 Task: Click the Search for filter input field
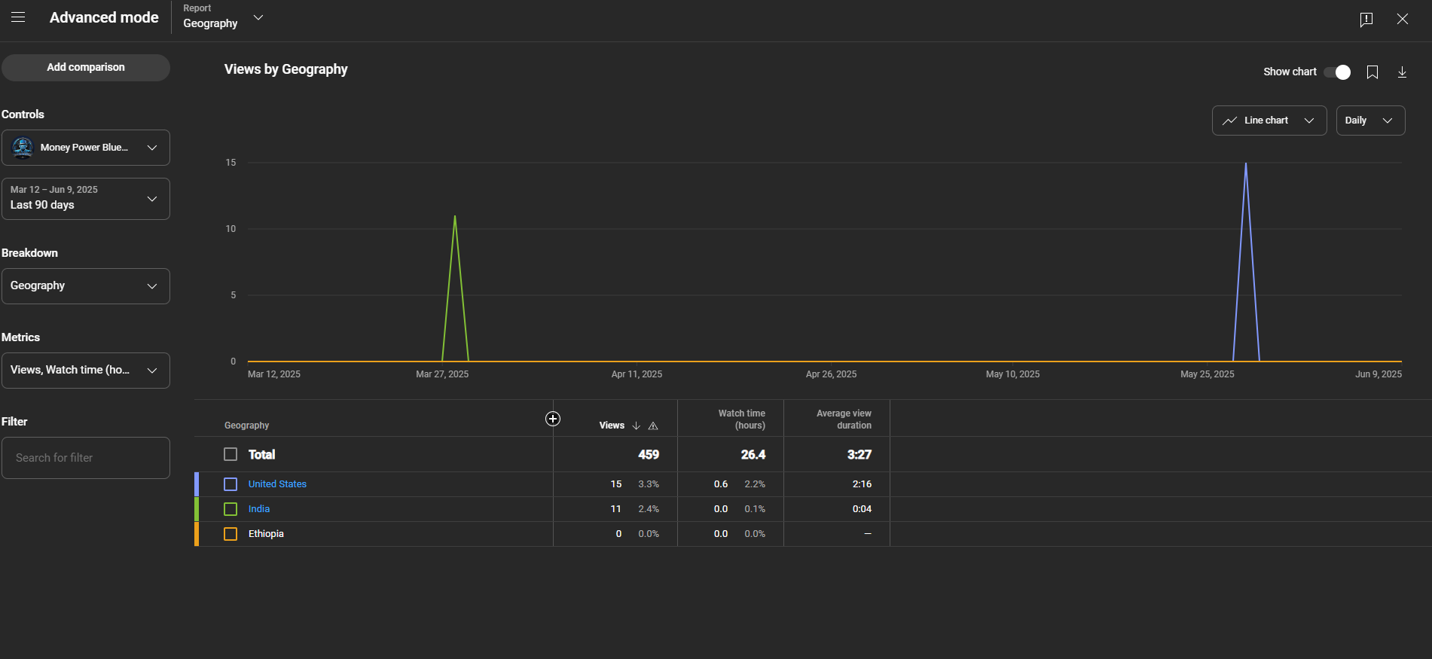[x=86, y=458]
